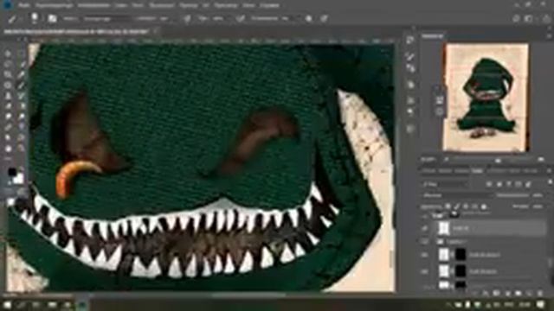Click the Windows Start button
Viewport: 554px width, 311px height.
point(7,304)
